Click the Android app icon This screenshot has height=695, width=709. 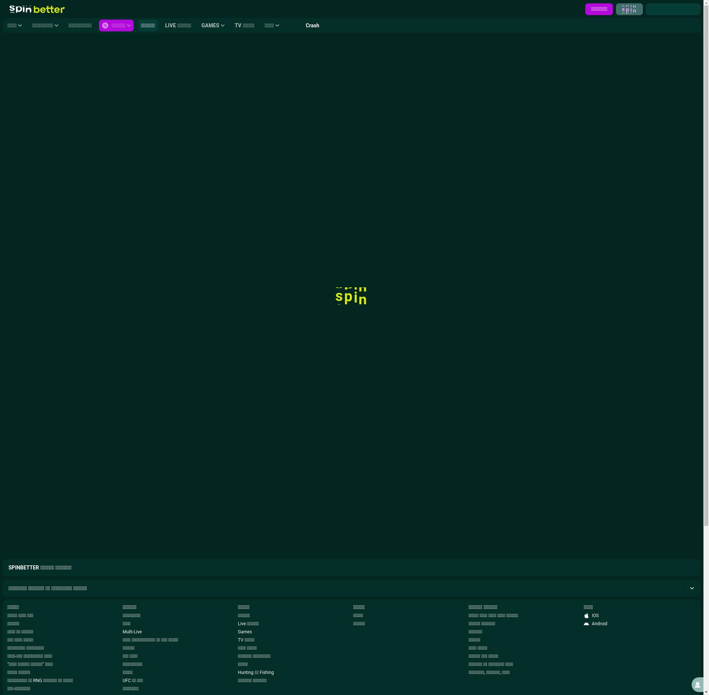(x=586, y=624)
